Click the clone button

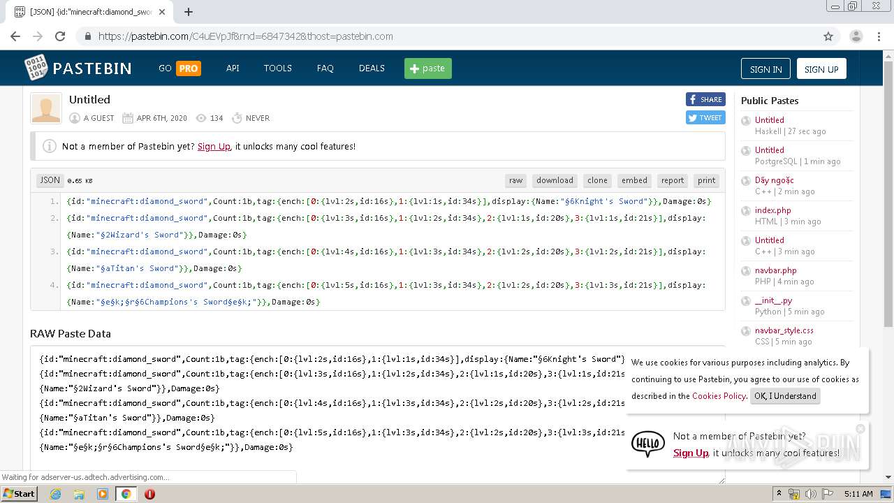pos(597,180)
